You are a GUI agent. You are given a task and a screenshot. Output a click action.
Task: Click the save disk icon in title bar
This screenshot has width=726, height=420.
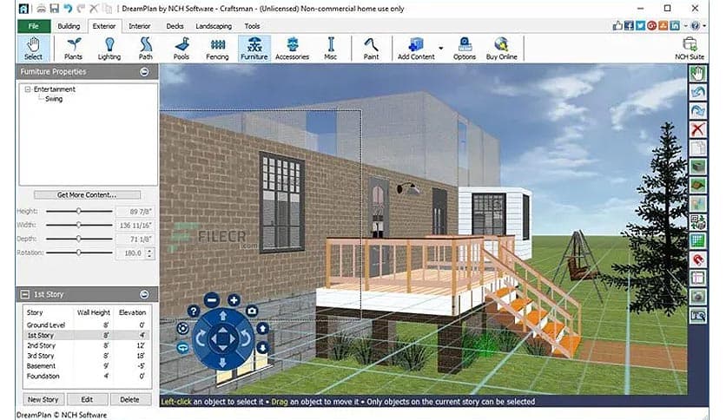point(55,9)
